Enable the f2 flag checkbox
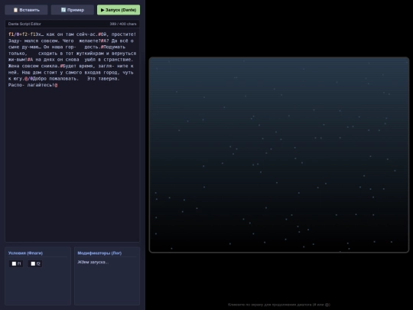Viewport: 413px width, 310px height. (x=33, y=263)
